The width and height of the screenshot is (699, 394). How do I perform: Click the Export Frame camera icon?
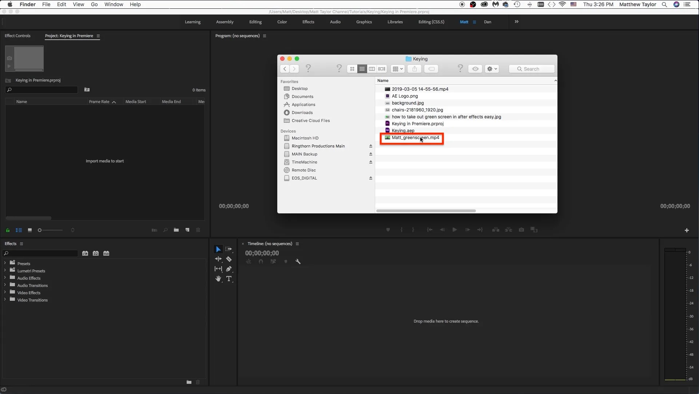click(521, 230)
